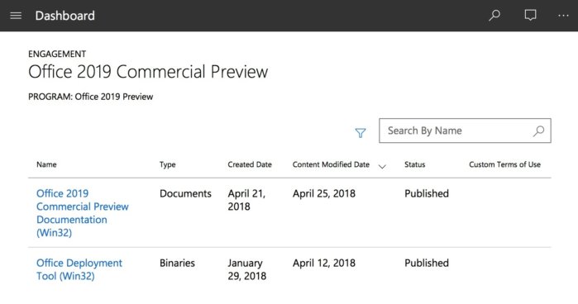Open the hamburger navigation menu

pyautogui.click(x=16, y=16)
